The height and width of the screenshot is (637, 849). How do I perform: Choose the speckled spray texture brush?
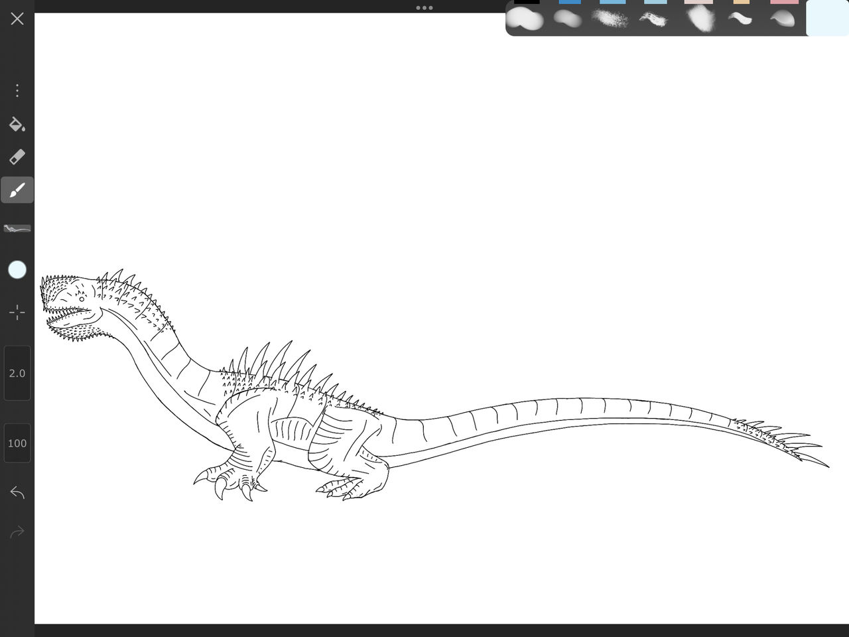click(x=610, y=19)
